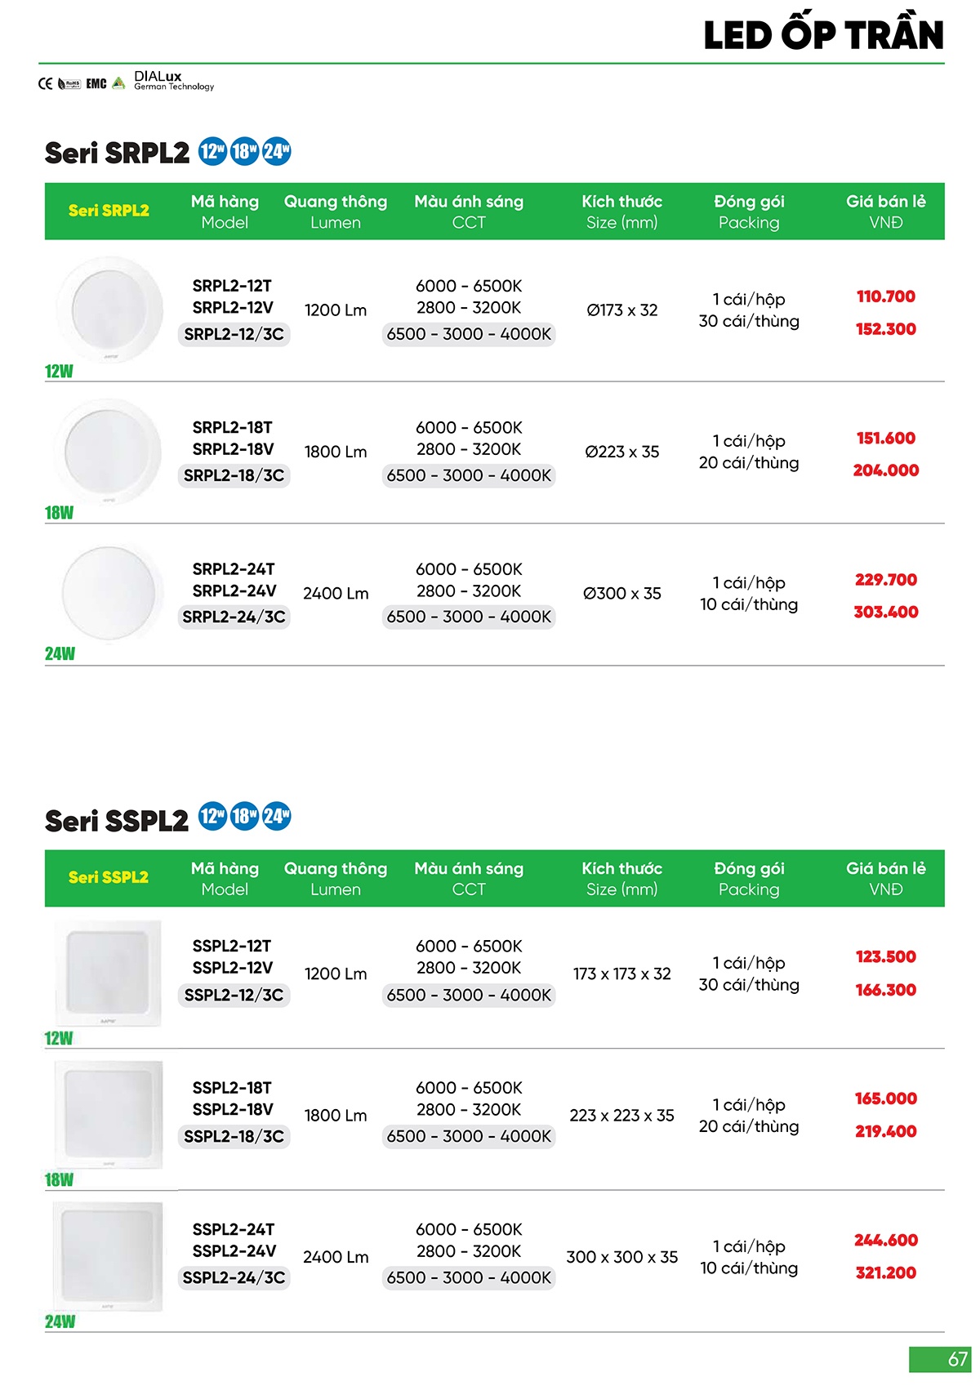Click the RoHS leaf logo
The height and width of the screenshot is (1386, 980).
pos(69,83)
